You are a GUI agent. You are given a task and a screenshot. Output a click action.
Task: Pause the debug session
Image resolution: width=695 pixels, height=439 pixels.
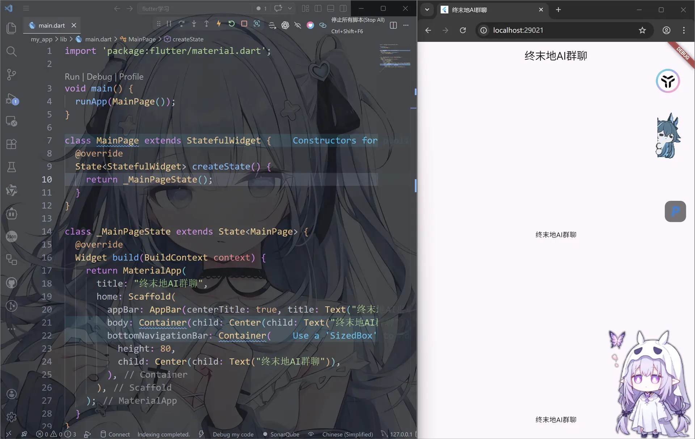[x=169, y=24]
